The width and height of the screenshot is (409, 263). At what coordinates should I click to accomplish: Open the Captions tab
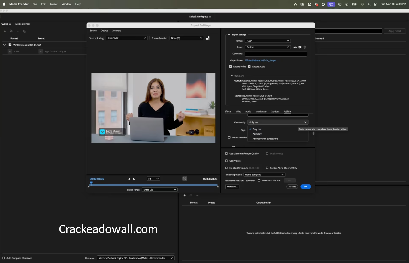(x=275, y=112)
